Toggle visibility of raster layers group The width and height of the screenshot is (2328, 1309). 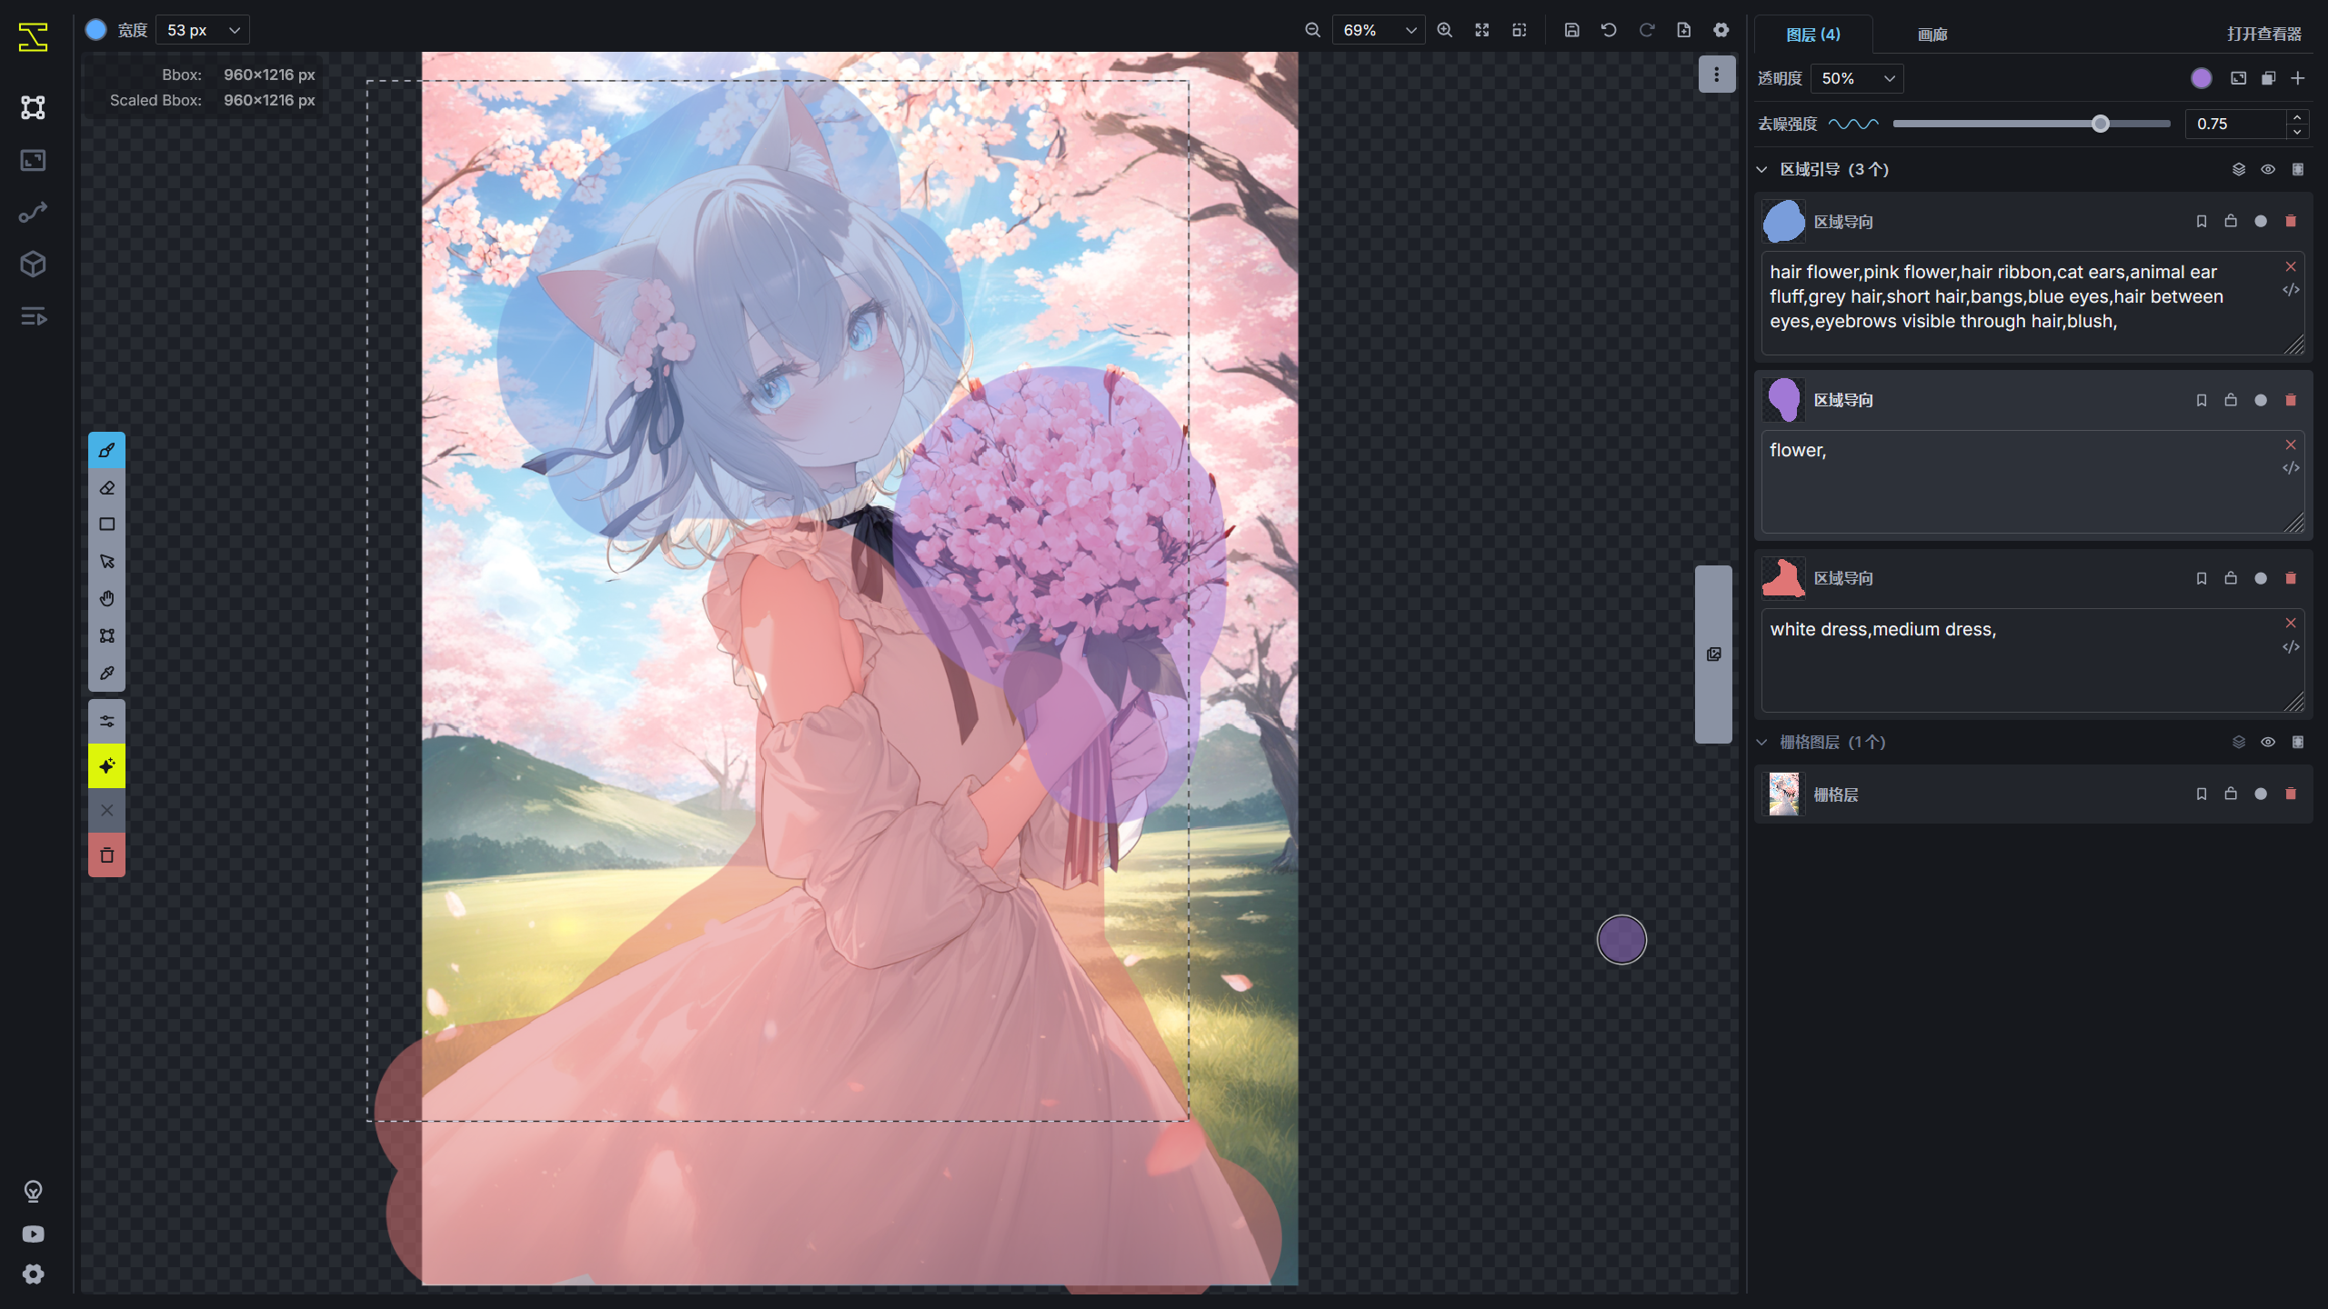[x=2268, y=742]
